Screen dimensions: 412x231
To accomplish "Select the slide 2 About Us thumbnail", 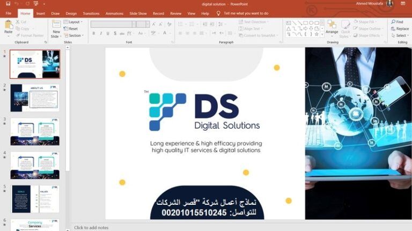I will pos(35,98).
